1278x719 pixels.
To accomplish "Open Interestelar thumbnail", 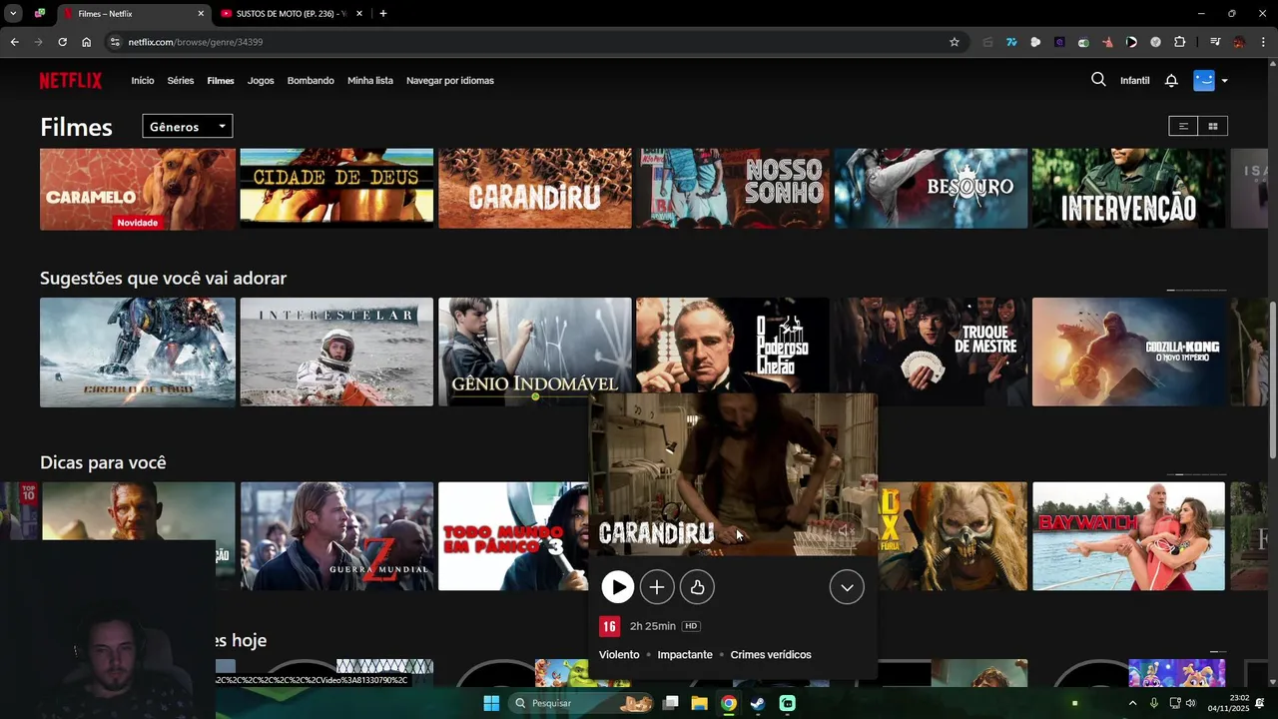I will 336,352.
